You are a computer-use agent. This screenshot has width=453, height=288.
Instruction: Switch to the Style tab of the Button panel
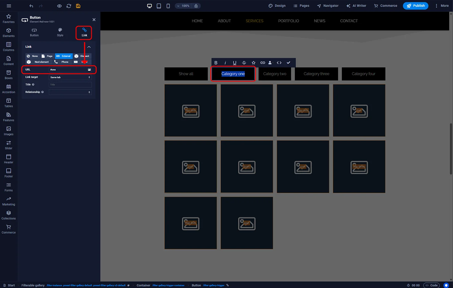coord(60,32)
